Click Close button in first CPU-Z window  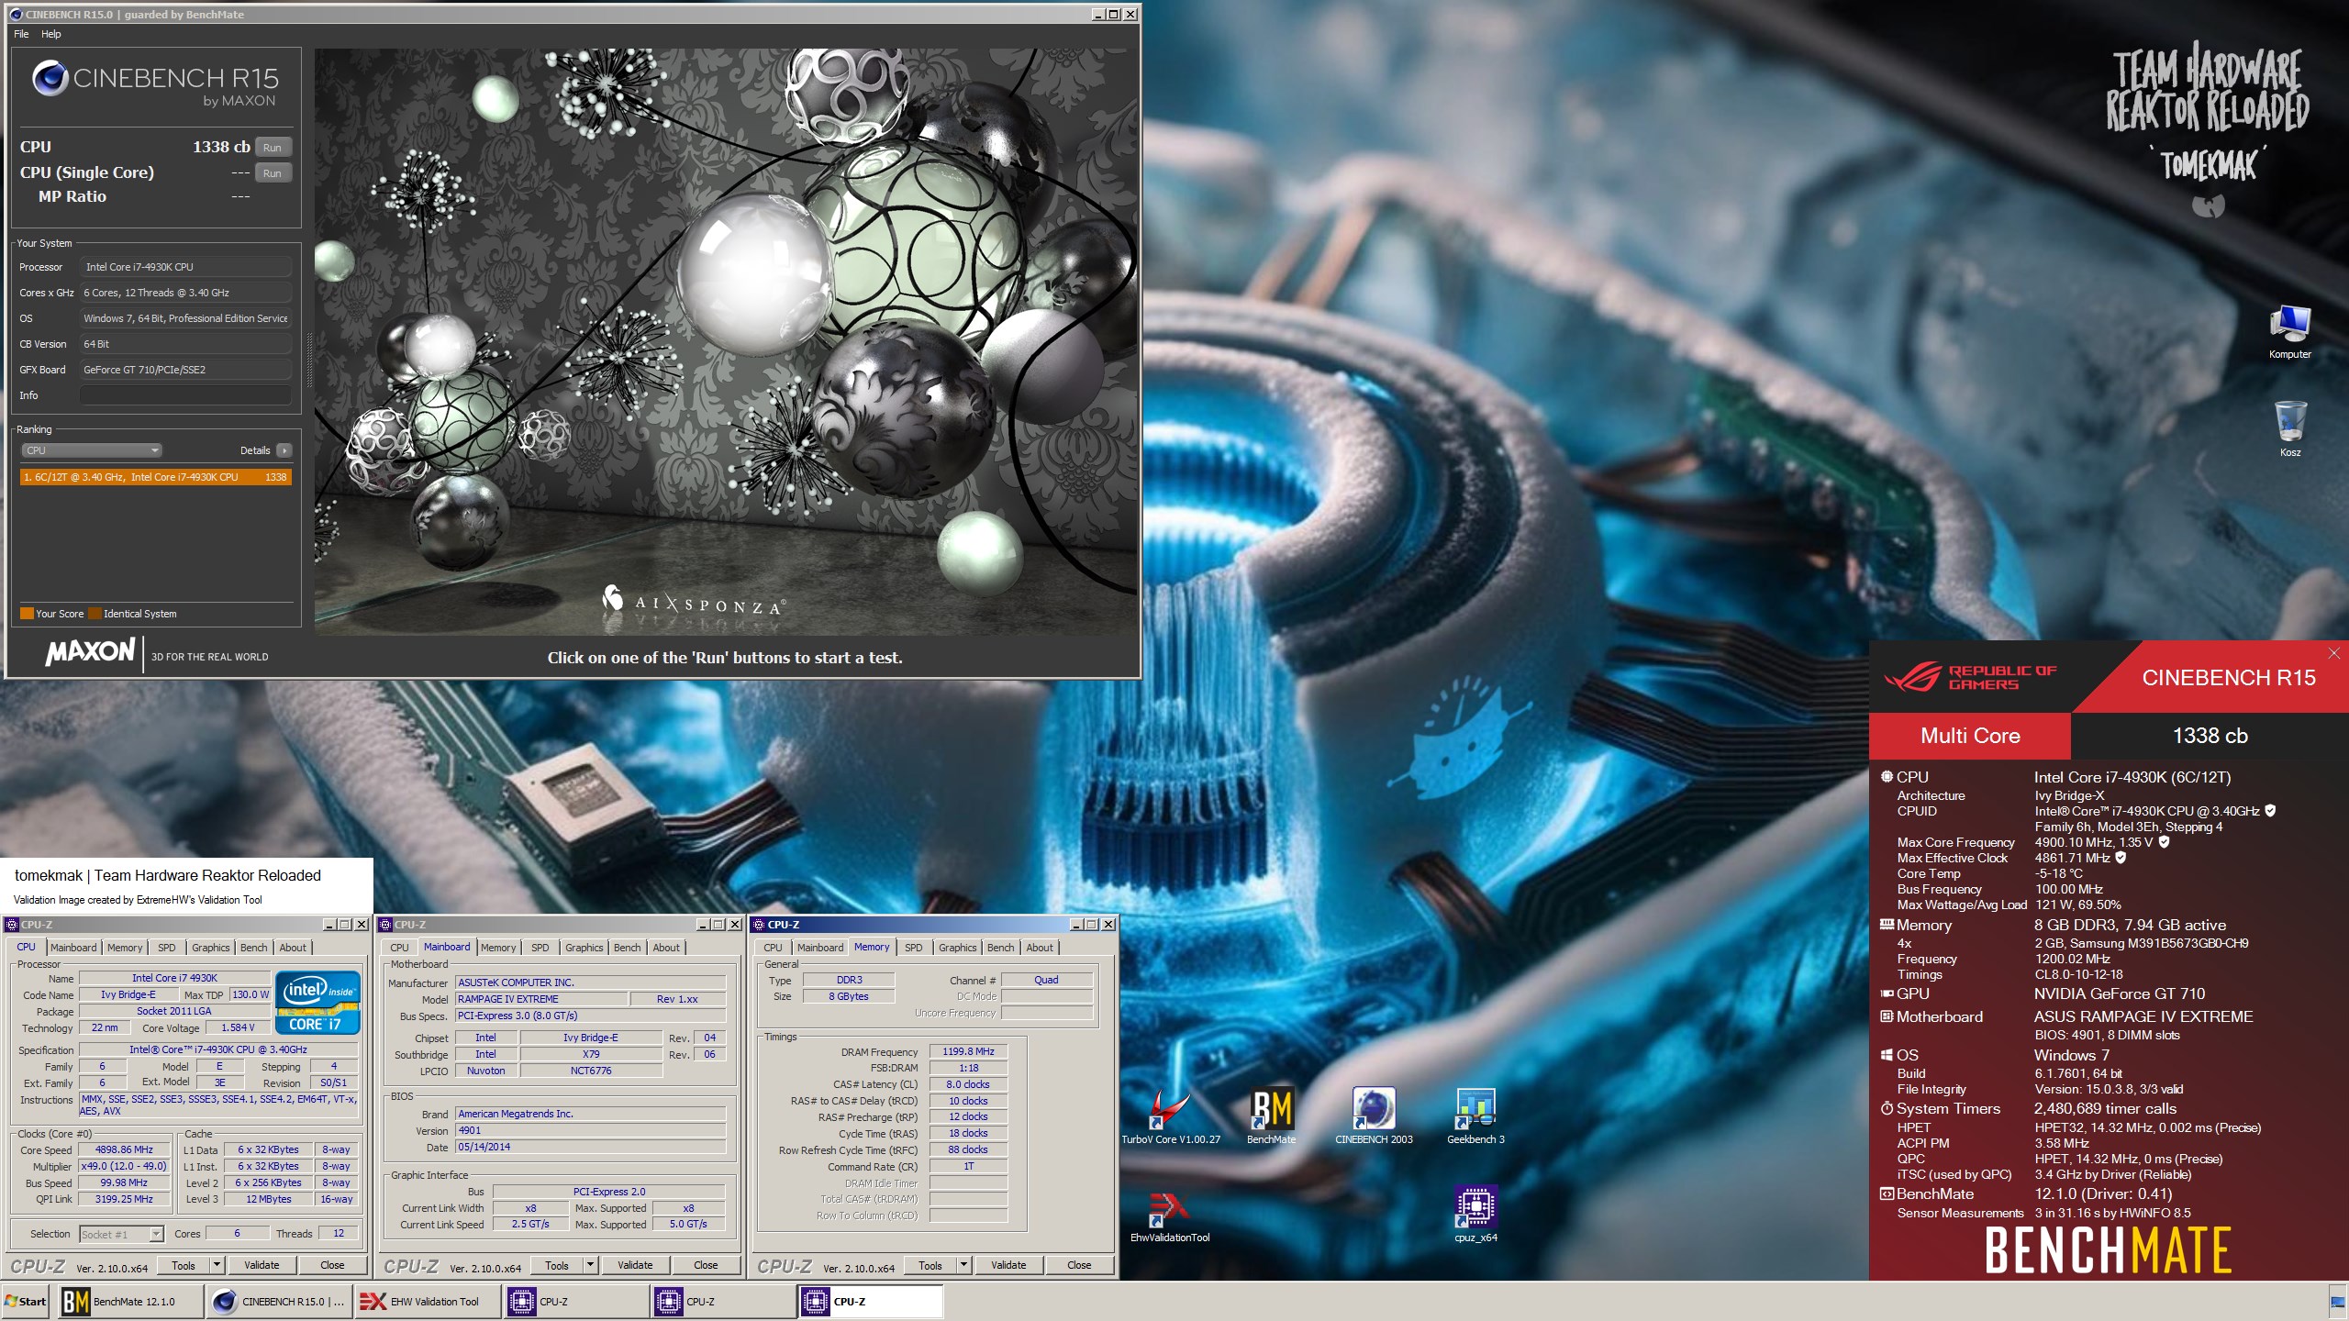(332, 1265)
